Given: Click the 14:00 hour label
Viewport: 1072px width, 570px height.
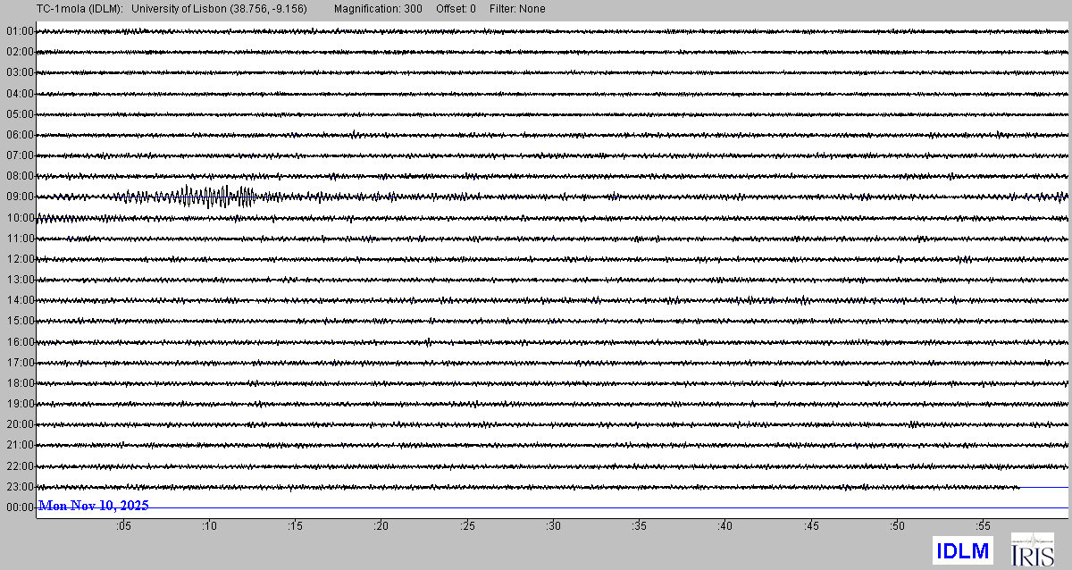Looking at the screenshot, I should [20, 300].
